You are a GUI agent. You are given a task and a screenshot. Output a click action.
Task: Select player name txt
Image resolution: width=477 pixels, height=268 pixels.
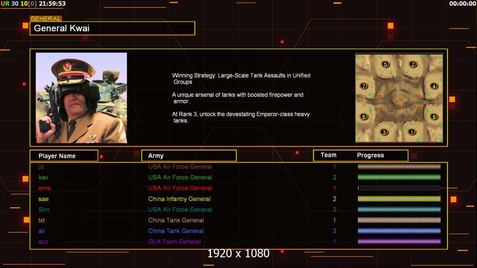tap(42, 220)
